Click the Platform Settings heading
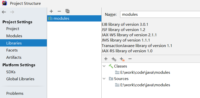 [x=19, y=65]
